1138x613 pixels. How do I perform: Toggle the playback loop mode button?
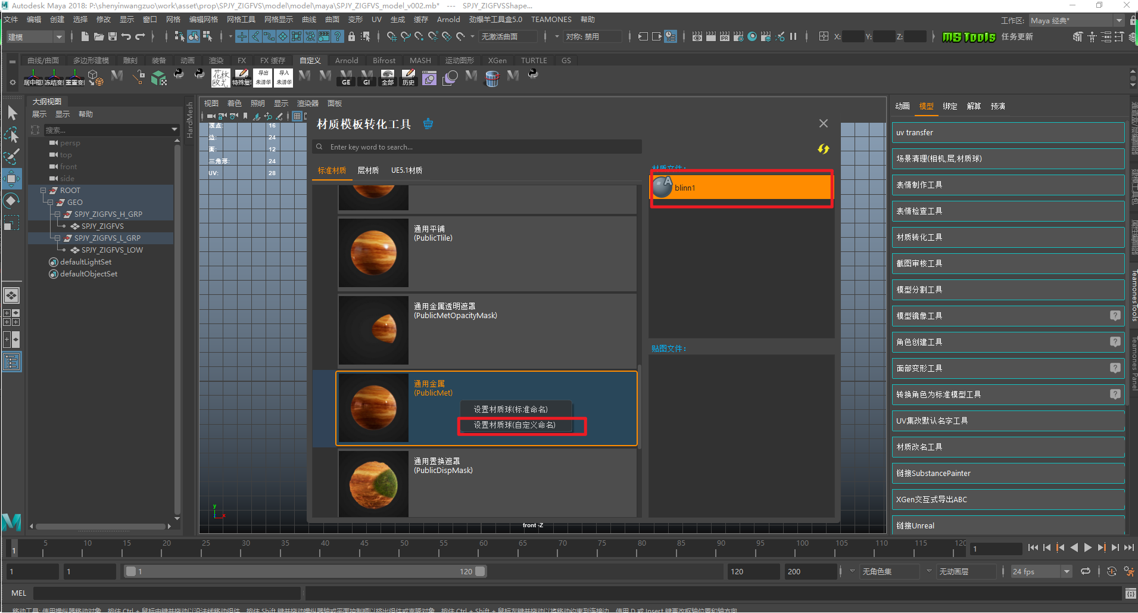[1086, 572]
